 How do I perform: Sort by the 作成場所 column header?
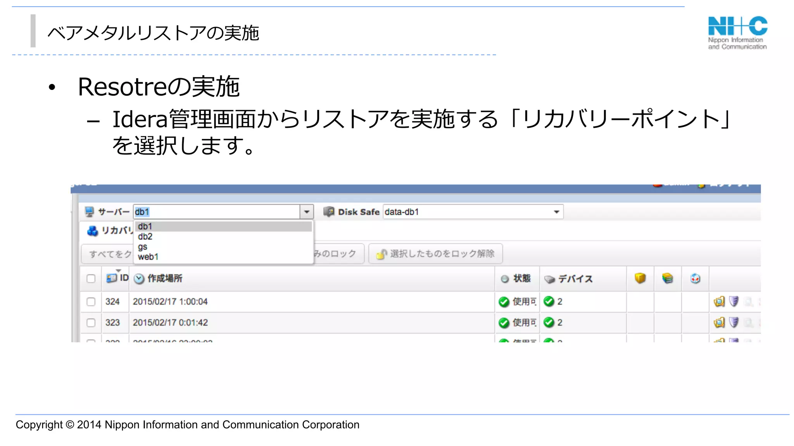312,278
